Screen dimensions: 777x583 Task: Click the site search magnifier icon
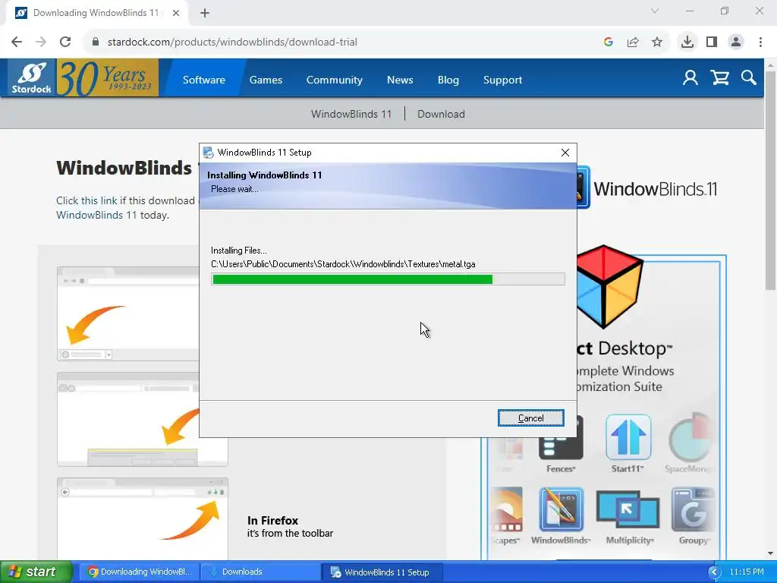[x=749, y=78]
